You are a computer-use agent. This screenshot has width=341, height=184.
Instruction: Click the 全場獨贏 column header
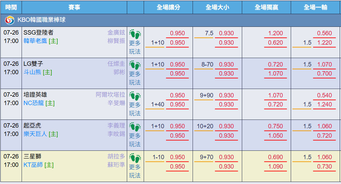coord(266,7)
